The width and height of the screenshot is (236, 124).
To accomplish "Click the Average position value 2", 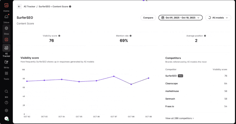I will (x=196, y=40).
